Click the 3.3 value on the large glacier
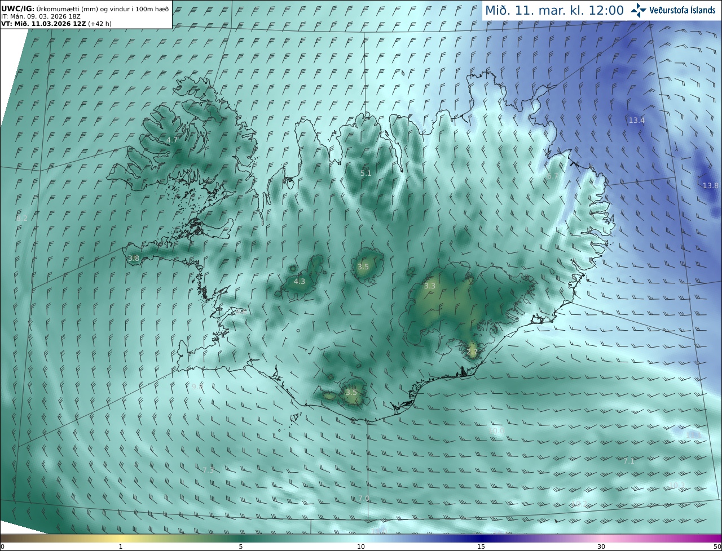Image resolution: width=722 pixels, height=551 pixels. point(430,286)
